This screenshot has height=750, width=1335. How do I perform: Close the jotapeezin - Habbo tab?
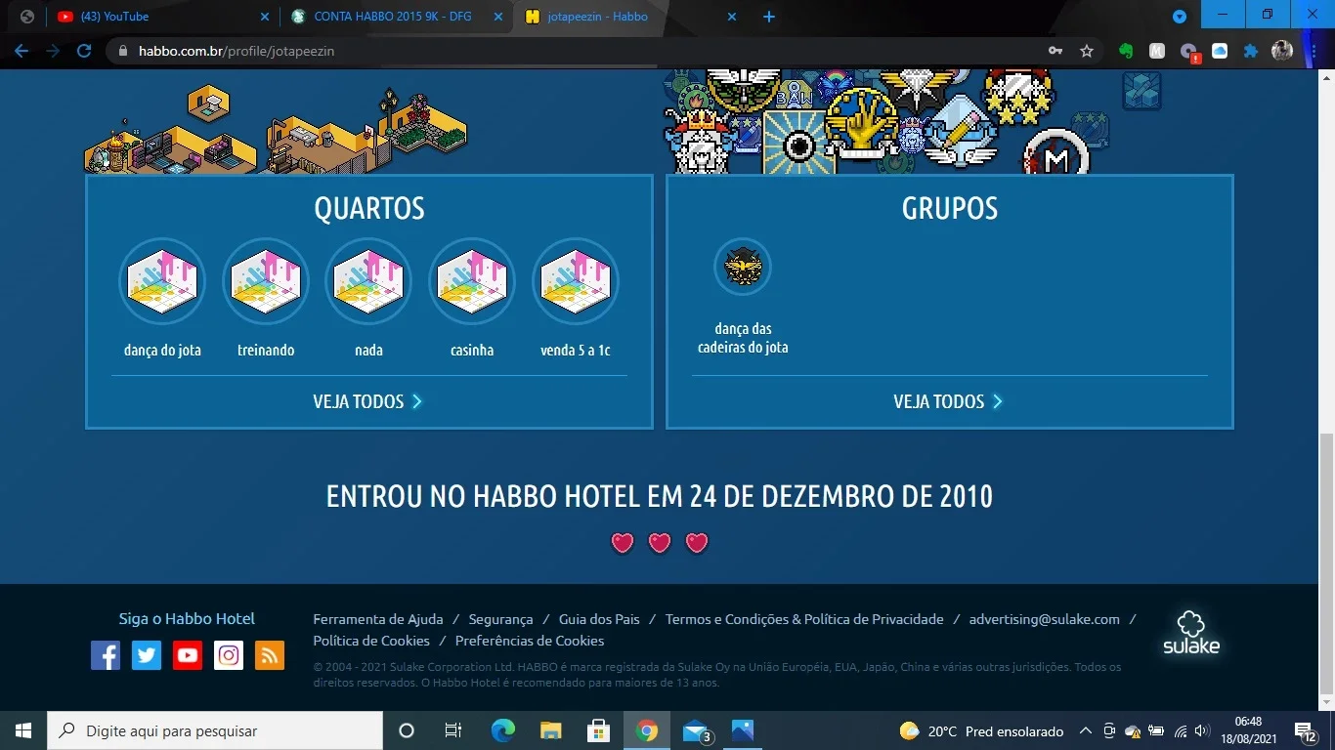(x=732, y=17)
